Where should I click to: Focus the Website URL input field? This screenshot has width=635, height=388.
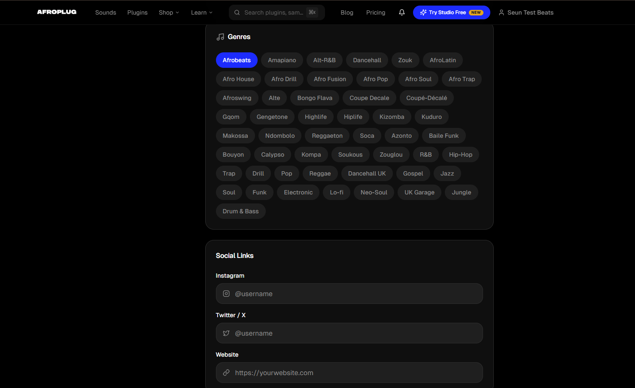[x=356, y=373]
